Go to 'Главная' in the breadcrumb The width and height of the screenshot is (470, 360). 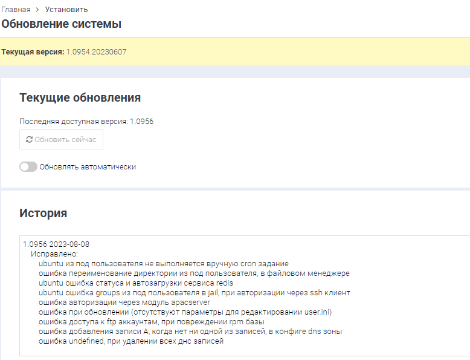click(16, 10)
